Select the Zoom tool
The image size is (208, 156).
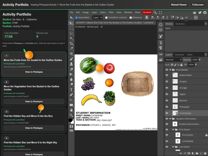[x=71, y=115]
